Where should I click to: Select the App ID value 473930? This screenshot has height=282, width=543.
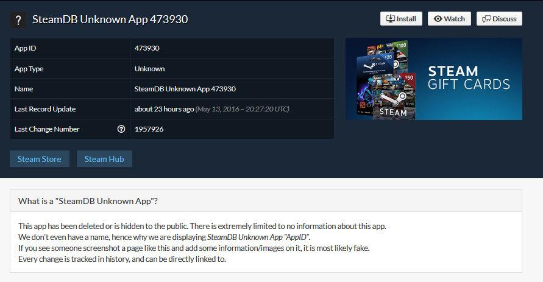click(147, 48)
